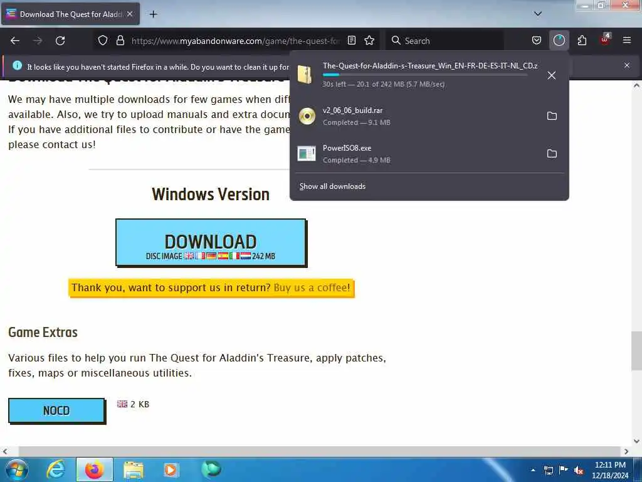Download the NOCD game extra
The image size is (642, 482).
tap(56, 410)
